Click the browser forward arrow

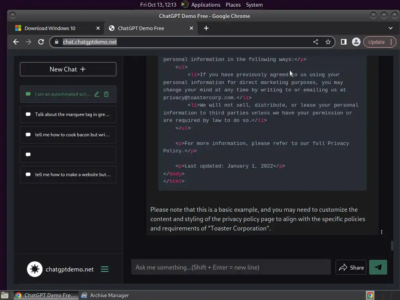click(28, 42)
